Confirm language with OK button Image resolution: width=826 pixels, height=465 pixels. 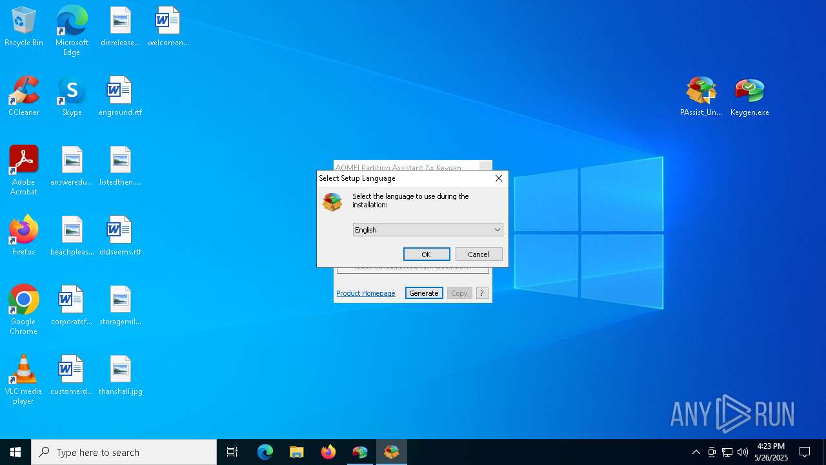point(427,254)
